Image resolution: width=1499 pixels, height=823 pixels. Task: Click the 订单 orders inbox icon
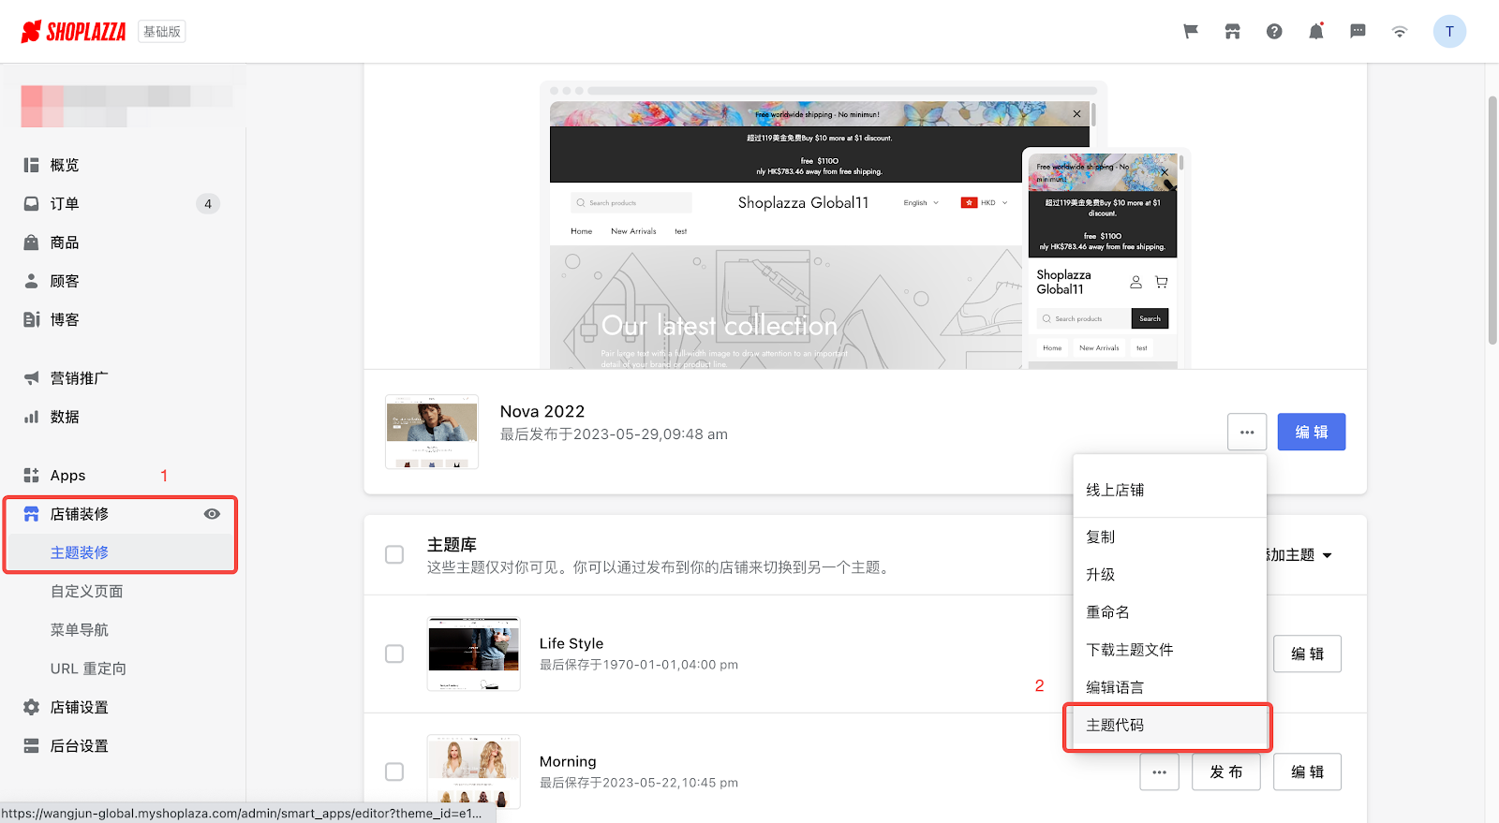click(x=32, y=203)
